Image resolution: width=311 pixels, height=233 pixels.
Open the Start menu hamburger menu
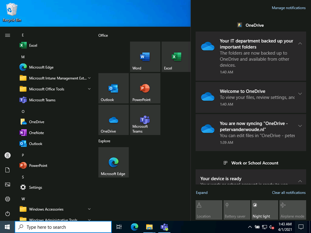point(7,35)
